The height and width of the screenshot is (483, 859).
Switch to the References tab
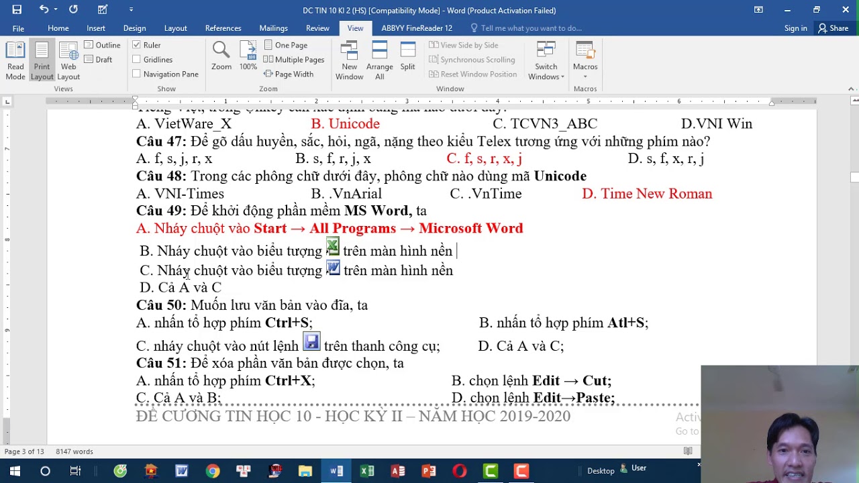point(223,28)
